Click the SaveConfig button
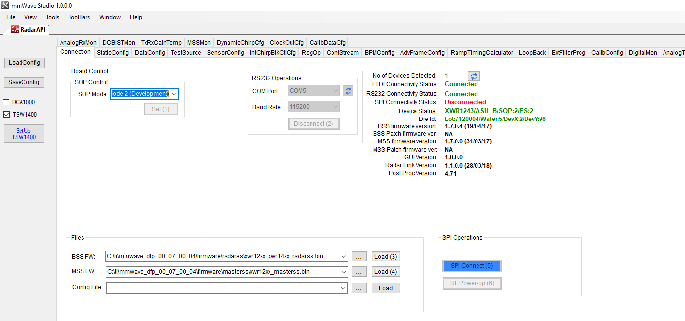685x321 pixels. [x=24, y=82]
